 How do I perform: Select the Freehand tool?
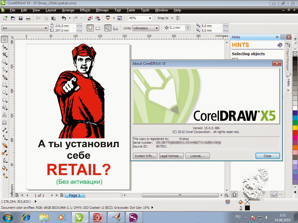click(4, 70)
